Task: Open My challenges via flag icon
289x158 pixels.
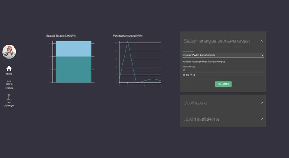Action: coord(9,97)
